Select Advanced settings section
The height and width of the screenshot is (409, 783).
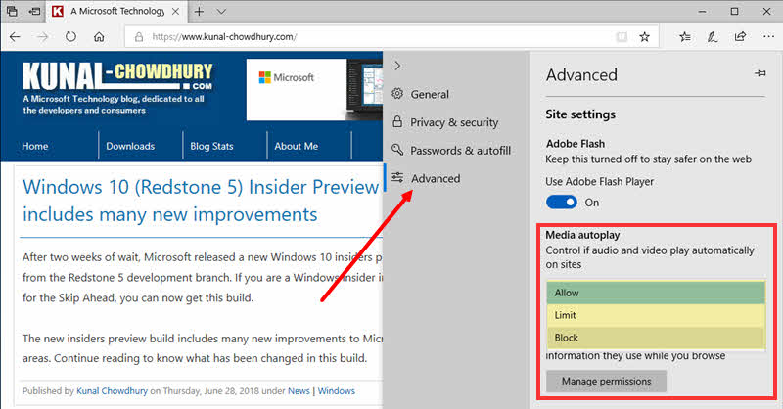pos(436,178)
